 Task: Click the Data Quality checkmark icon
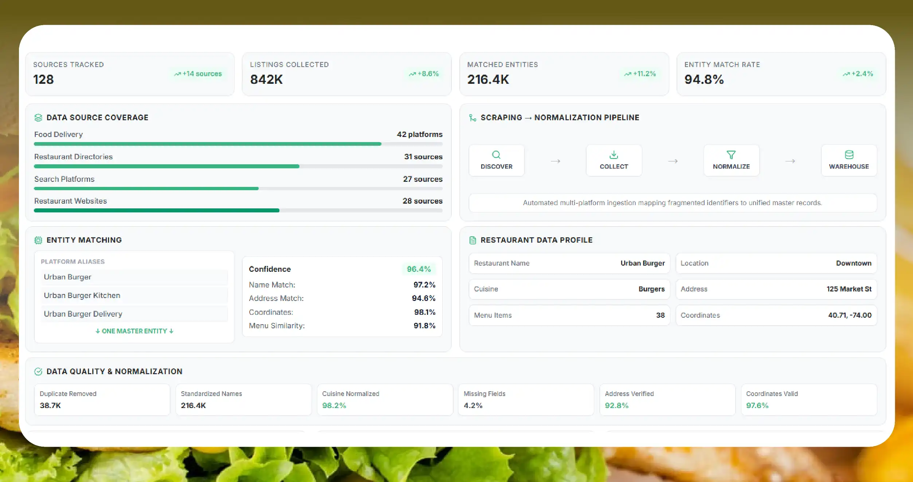click(x=38, y=372)
